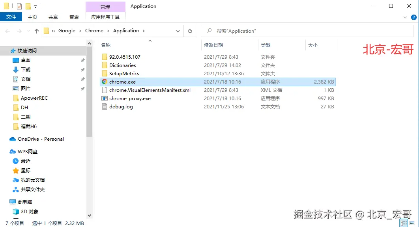Switch to the 共享 ribbon tab

[x=53, y=17]
